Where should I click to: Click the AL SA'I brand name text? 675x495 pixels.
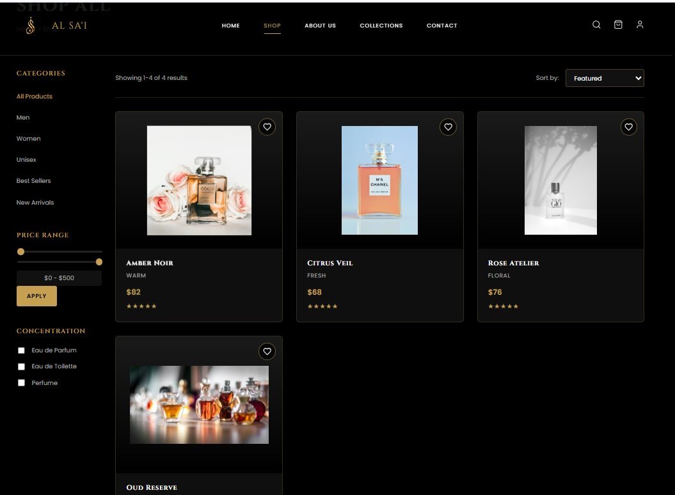point(69,26)
